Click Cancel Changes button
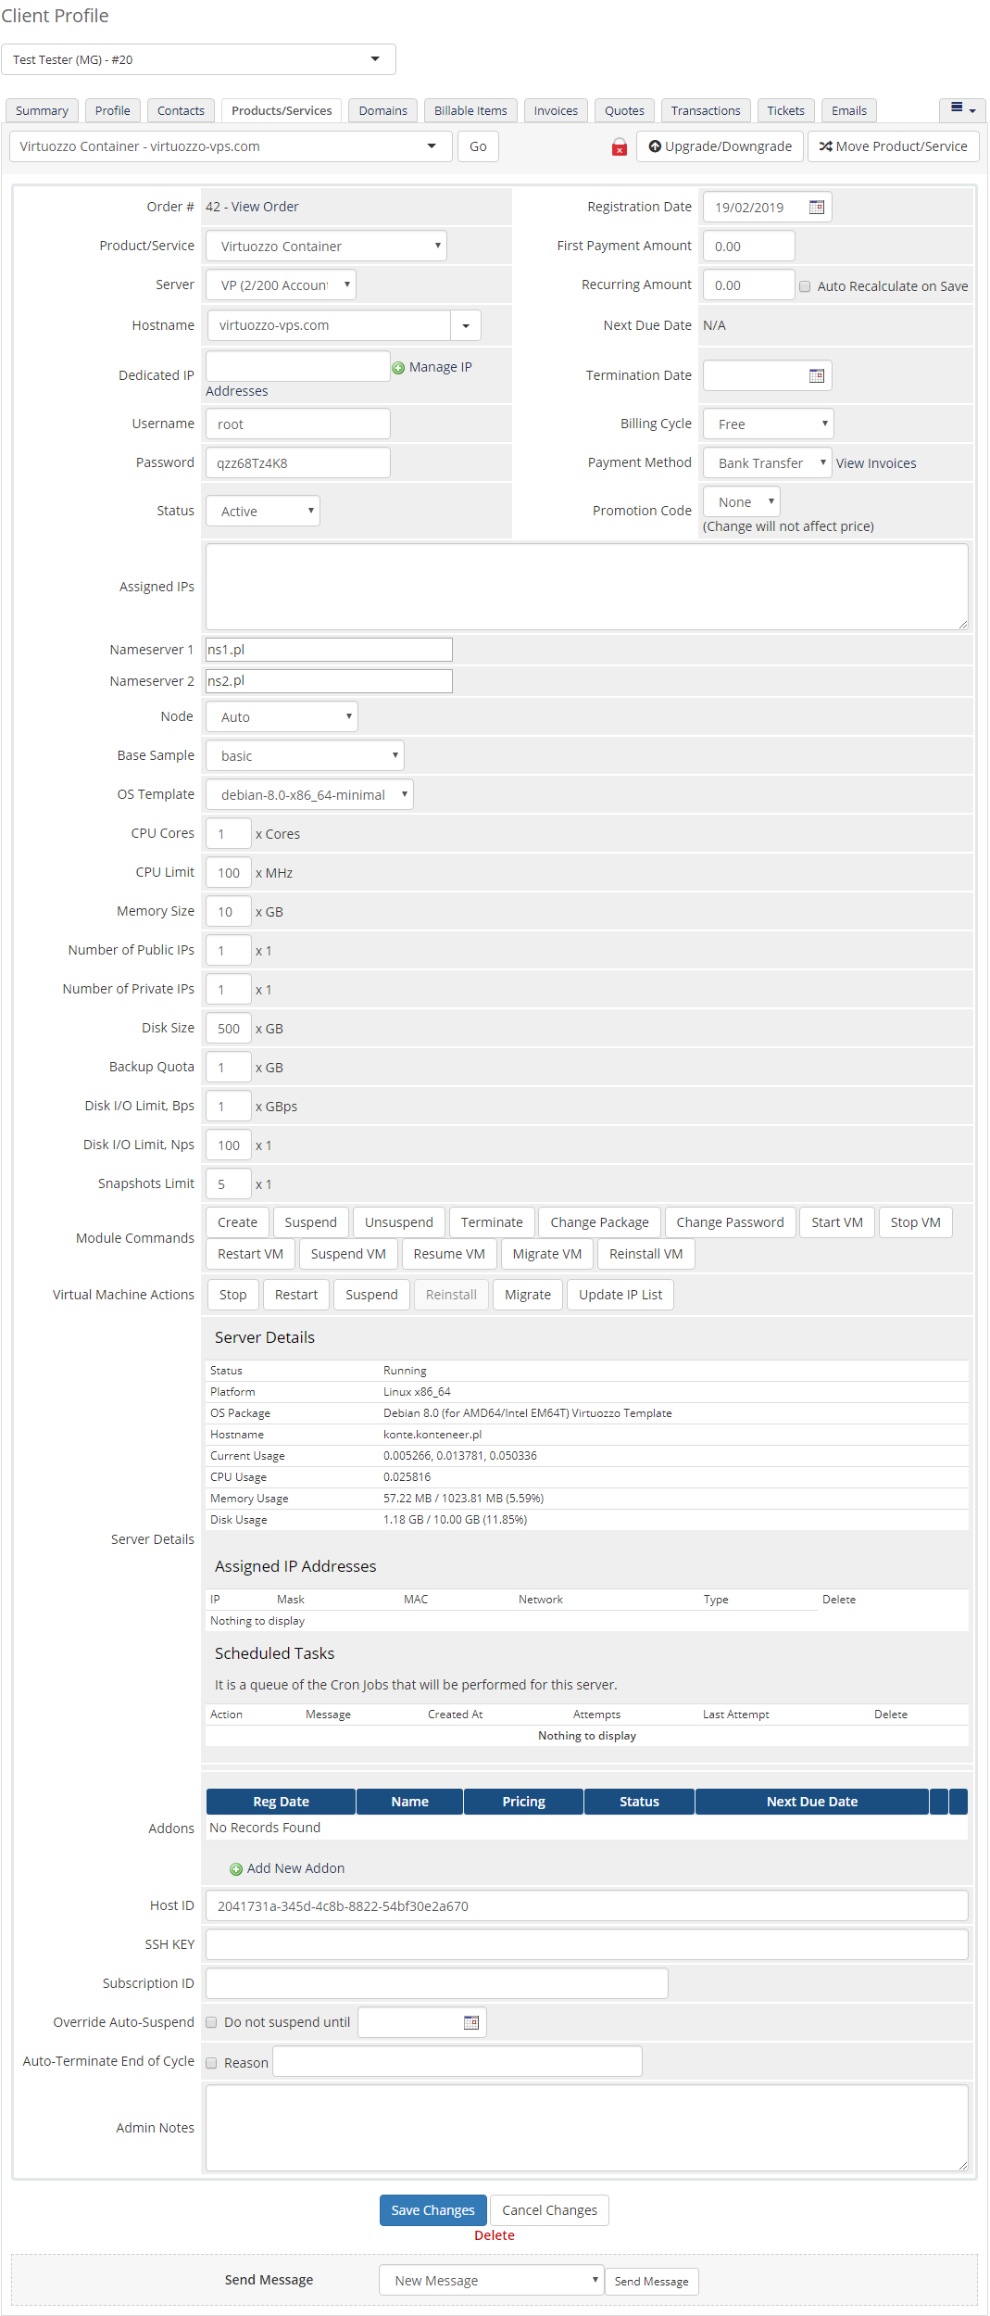 (x=549, y=2210)
